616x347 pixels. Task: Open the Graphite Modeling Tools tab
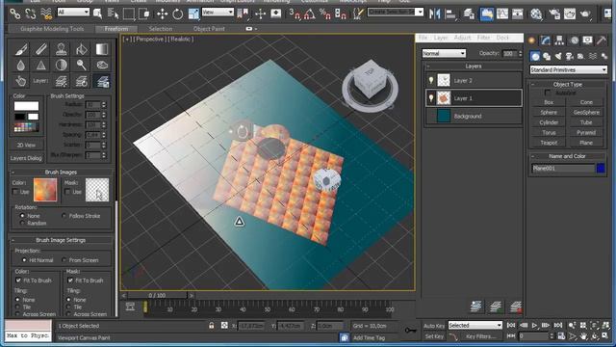(x=52, y=29)
